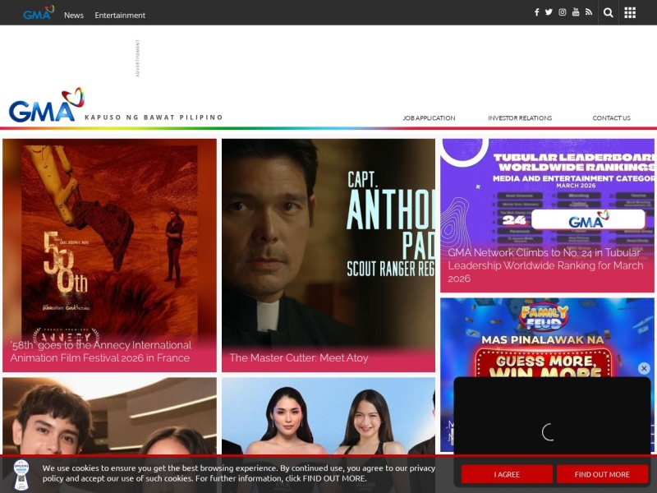Open GMA Twitter page icon
The image size is (657, 493).
pyautogui.click(x=549, y=12)
